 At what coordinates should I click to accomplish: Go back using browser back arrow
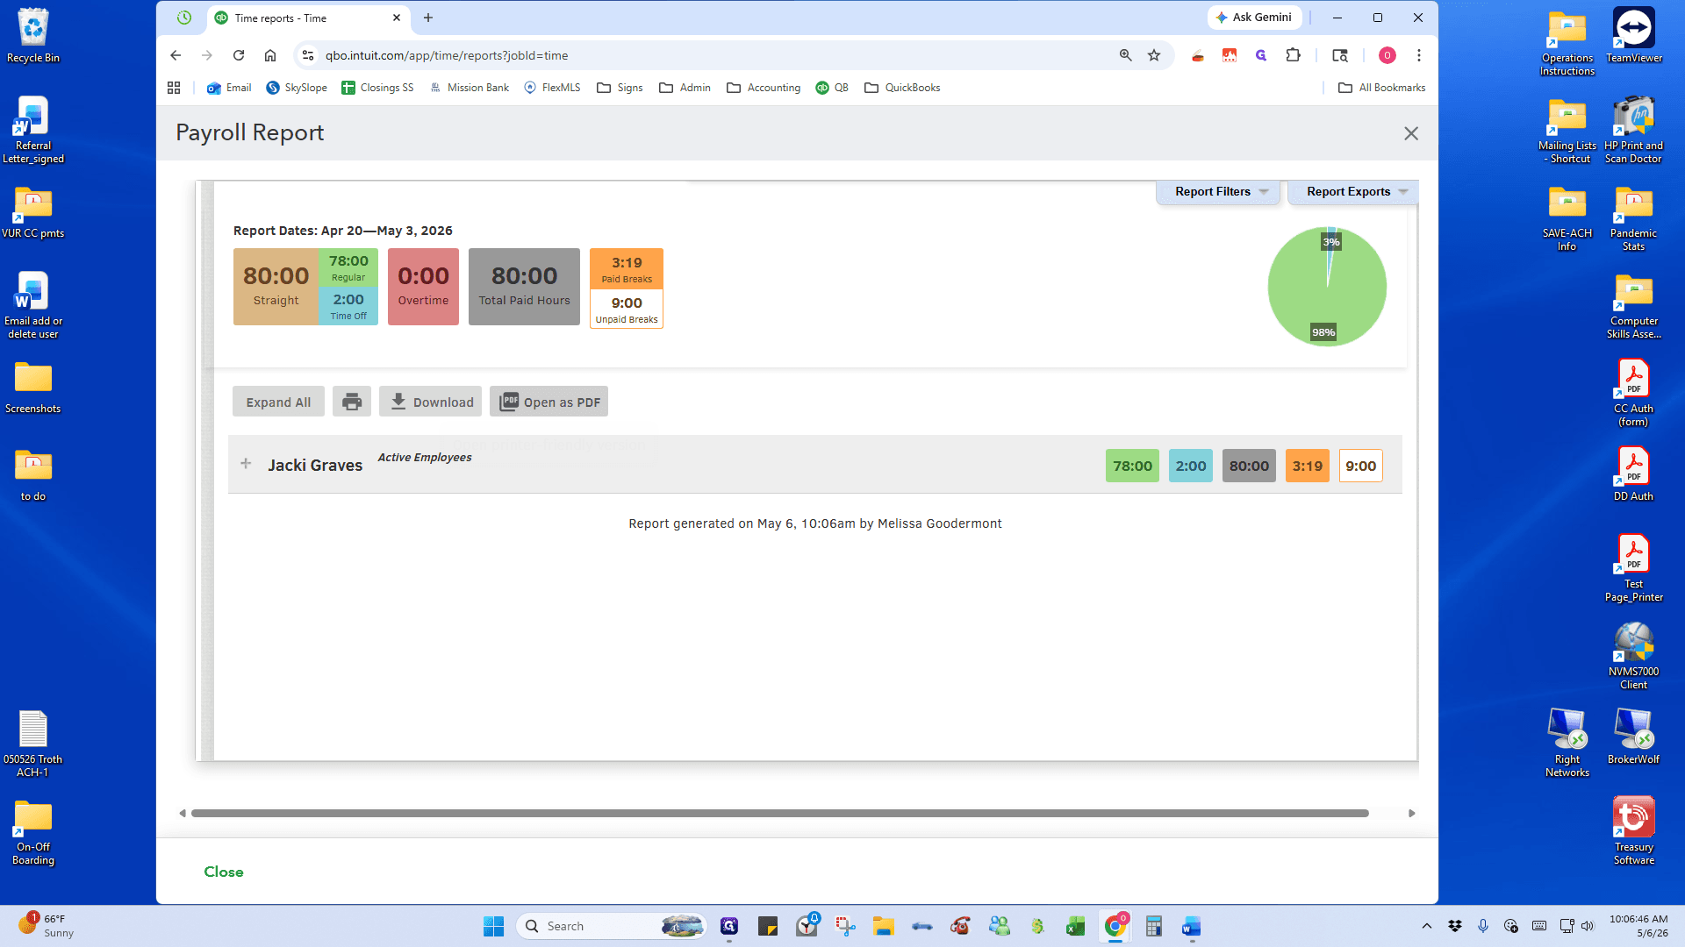pyautogui.click(x=176, y=55)
